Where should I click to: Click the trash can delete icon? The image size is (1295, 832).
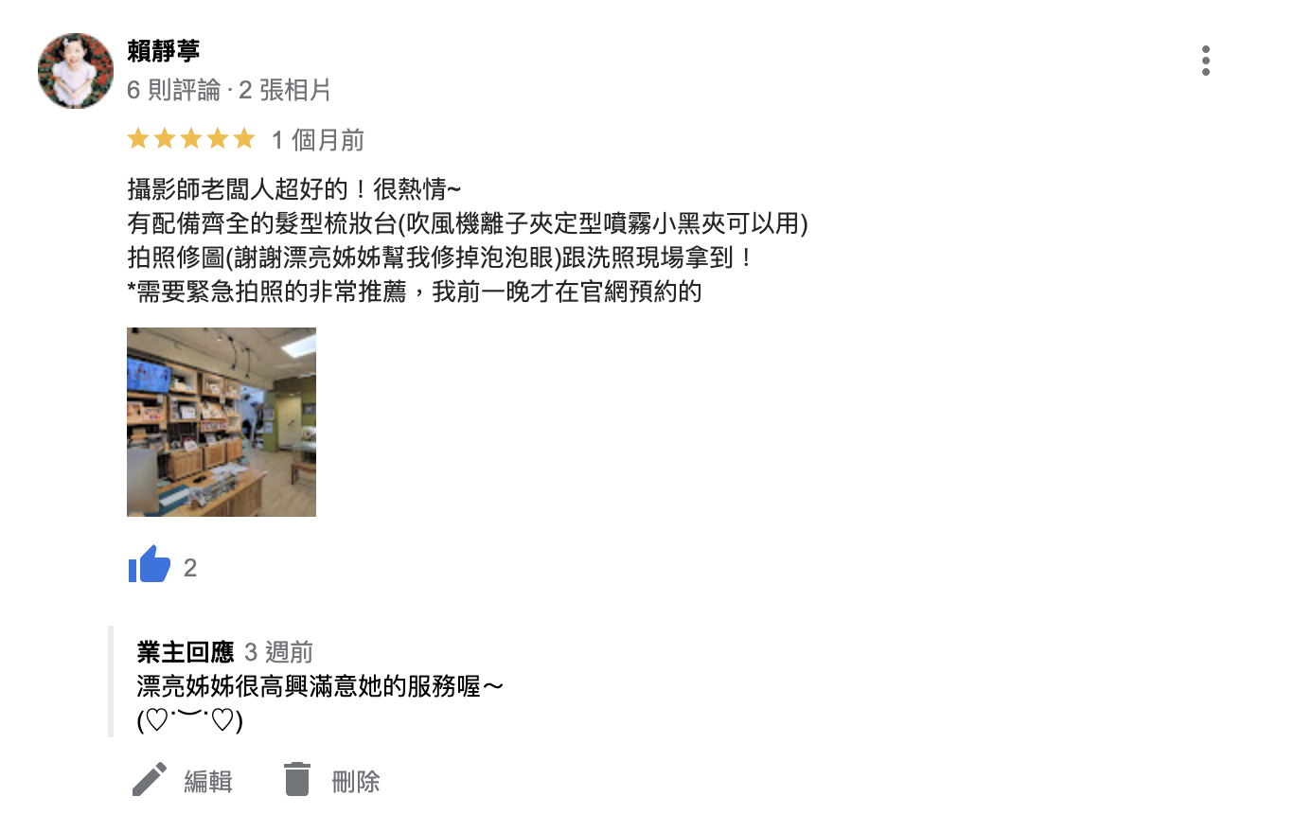click(297, 779)
